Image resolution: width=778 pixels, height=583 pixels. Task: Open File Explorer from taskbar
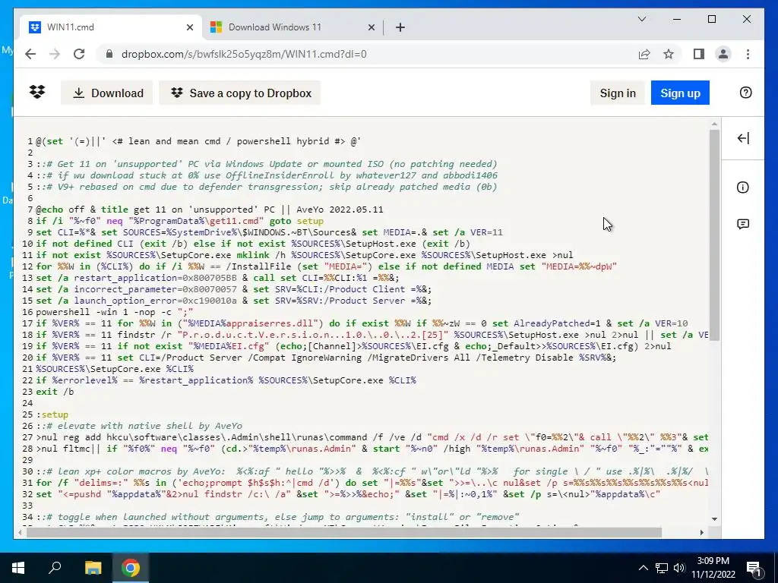[93, 568]
